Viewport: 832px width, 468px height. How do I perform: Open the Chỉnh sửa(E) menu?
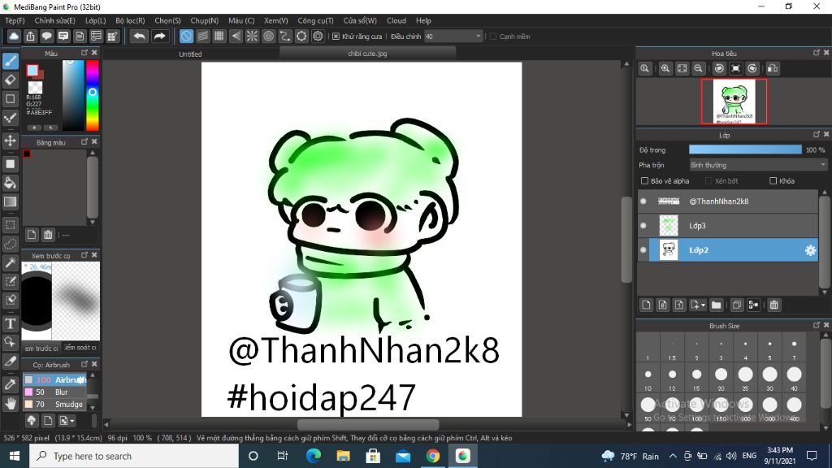(54, 20)
